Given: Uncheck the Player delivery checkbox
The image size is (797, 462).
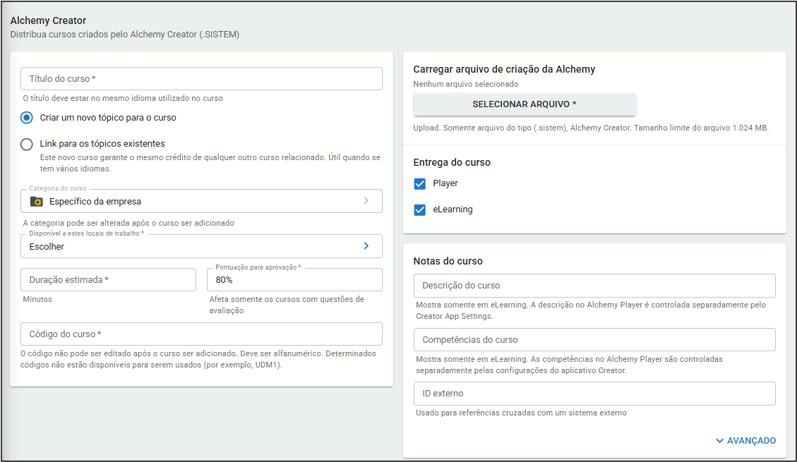Looking at the screenshot, I should pos(420,183).
